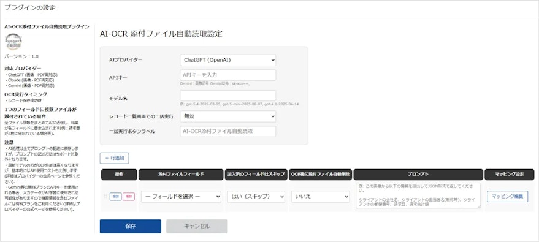Click the レコード一覧画面での一括実行 label
The height and width of the screenshot is (242, 539).
coord(141,116)
